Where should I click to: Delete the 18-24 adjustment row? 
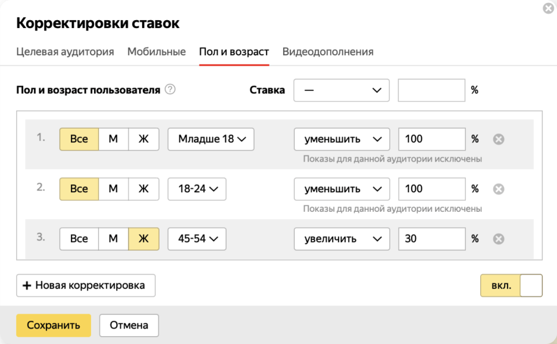point(499,189)
